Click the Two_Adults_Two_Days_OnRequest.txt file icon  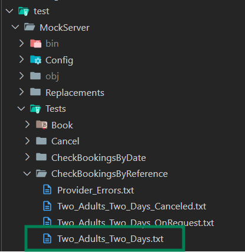pyautogui.click(x=47, y=221)
